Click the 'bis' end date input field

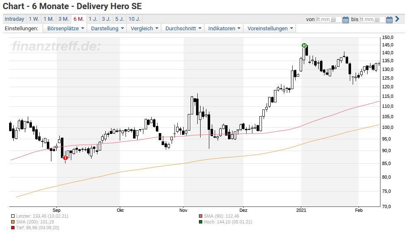click(x=372, y=19)
